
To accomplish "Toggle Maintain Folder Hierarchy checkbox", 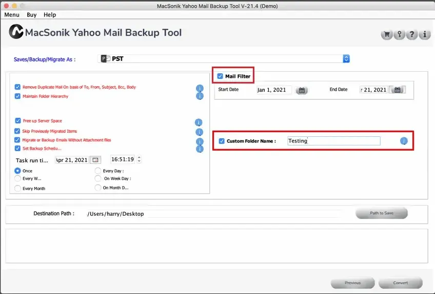I will 17,96.
